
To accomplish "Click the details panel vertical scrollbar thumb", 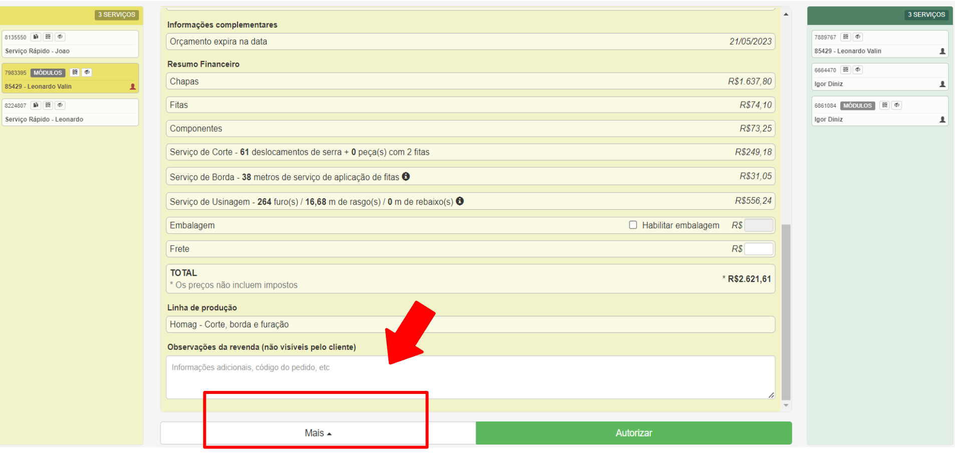I will [786, 312].
